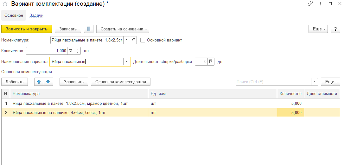Click Записать и закрыть button

(x=27, y=29)
